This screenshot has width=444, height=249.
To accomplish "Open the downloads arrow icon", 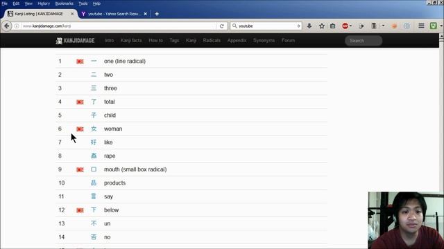I will click(x=309, y=26).
